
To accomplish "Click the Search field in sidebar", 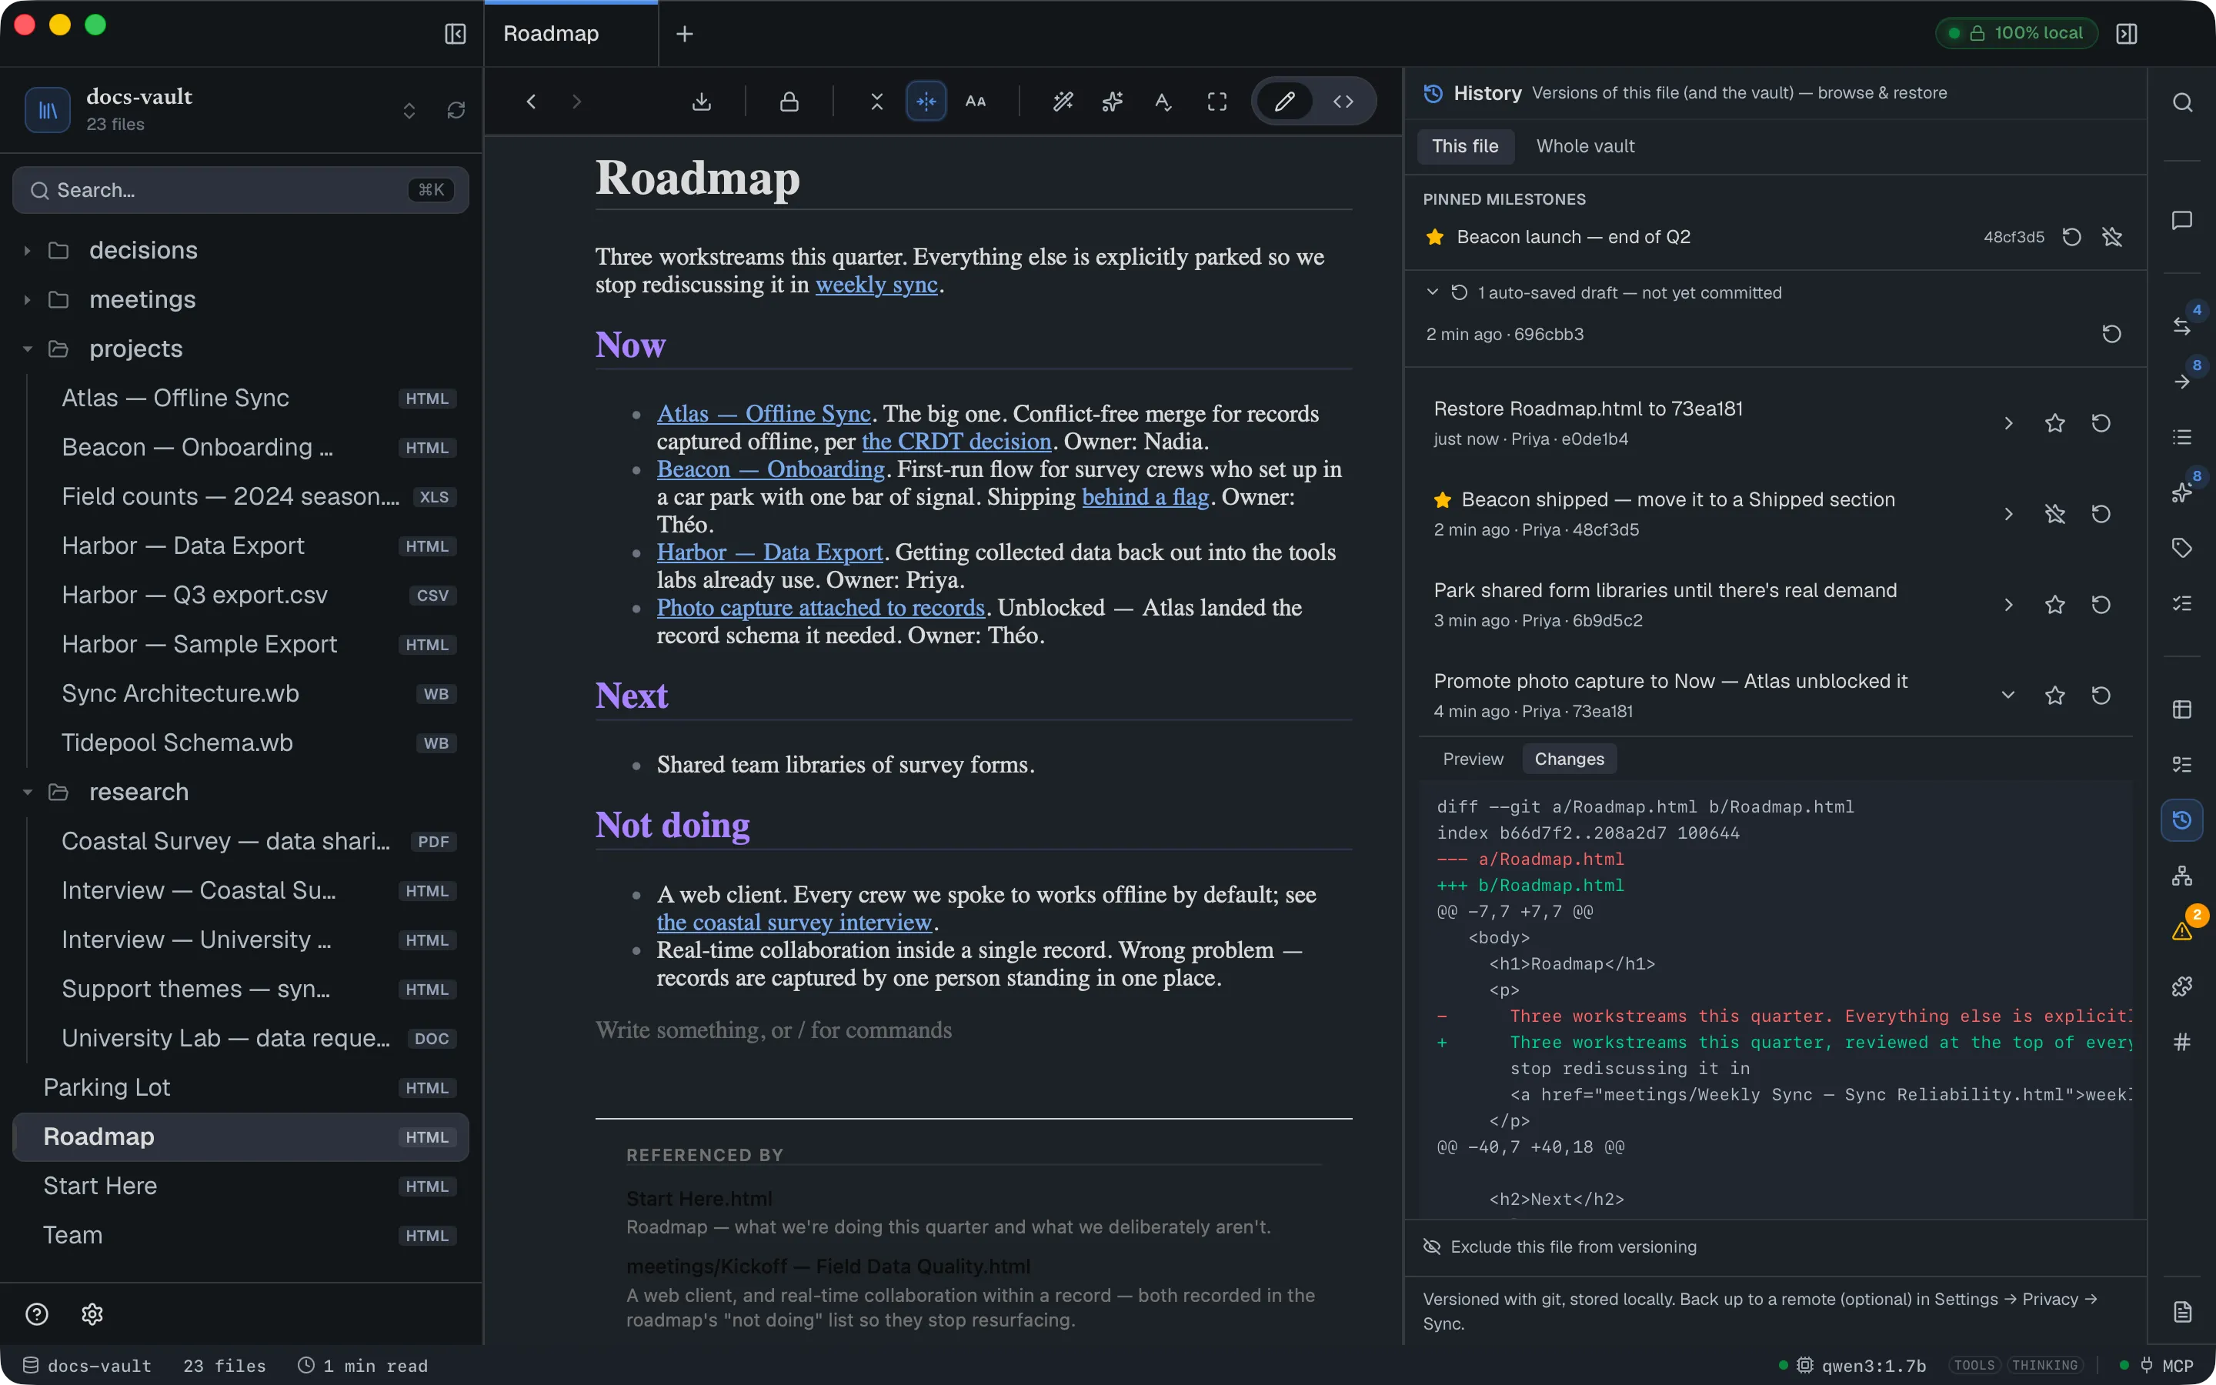I will [241, 191].
